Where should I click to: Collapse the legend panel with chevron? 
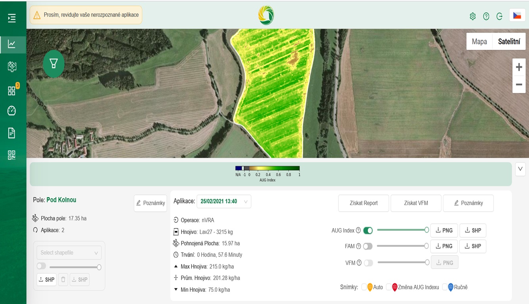coord(520,169)
